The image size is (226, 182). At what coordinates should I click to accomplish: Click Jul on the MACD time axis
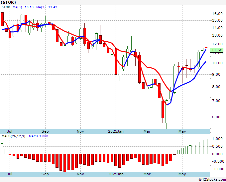point(10,174)
